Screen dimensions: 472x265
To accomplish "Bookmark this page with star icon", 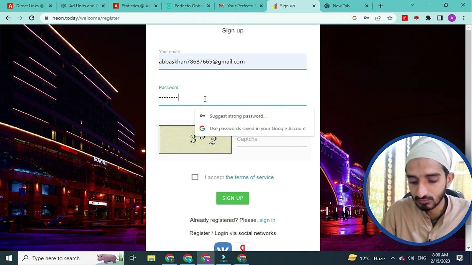I will (390, 18).
